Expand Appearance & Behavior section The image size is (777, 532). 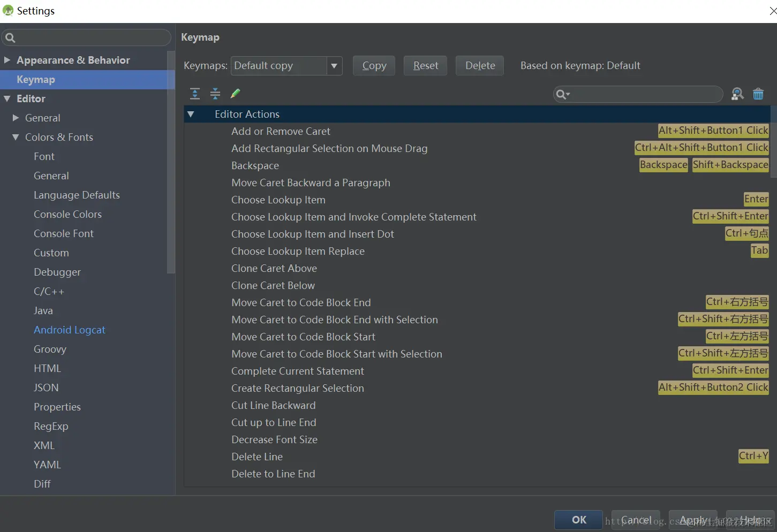click(x=7, y=60)
